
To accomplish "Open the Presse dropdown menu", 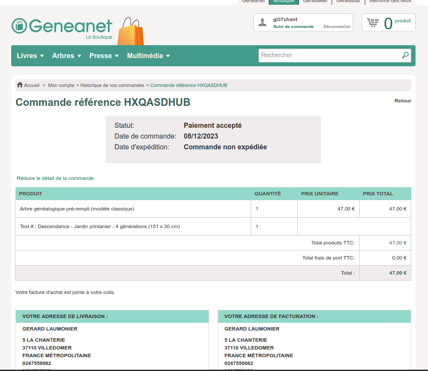I will pos(104,56).
